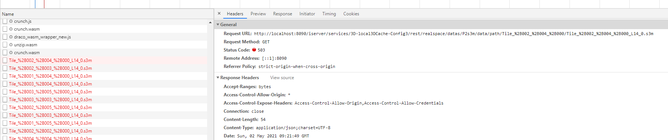Select the gear icon beside crunch.js

pos(11,21)
